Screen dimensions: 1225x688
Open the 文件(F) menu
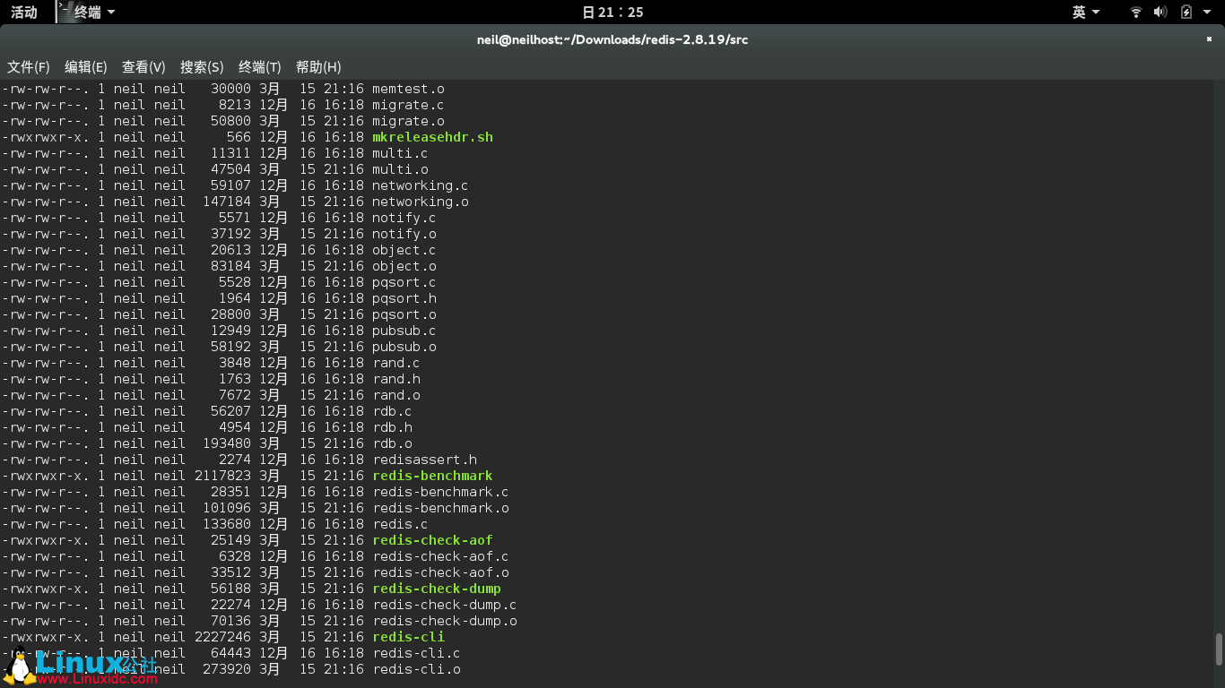[x=29, y=67]
